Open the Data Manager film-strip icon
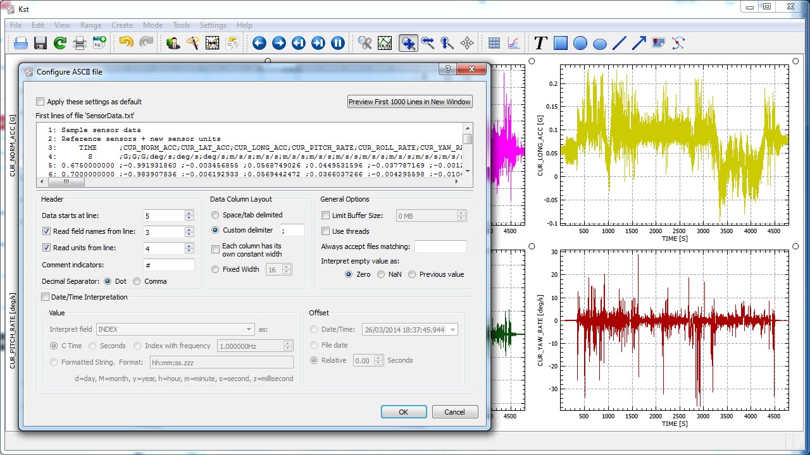This screenshot has height=455, width=810. pos(212,43)
